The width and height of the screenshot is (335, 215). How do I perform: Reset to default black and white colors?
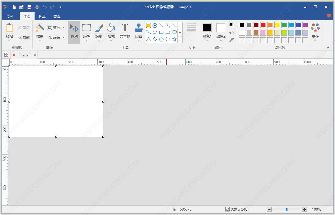coord(231,25)
